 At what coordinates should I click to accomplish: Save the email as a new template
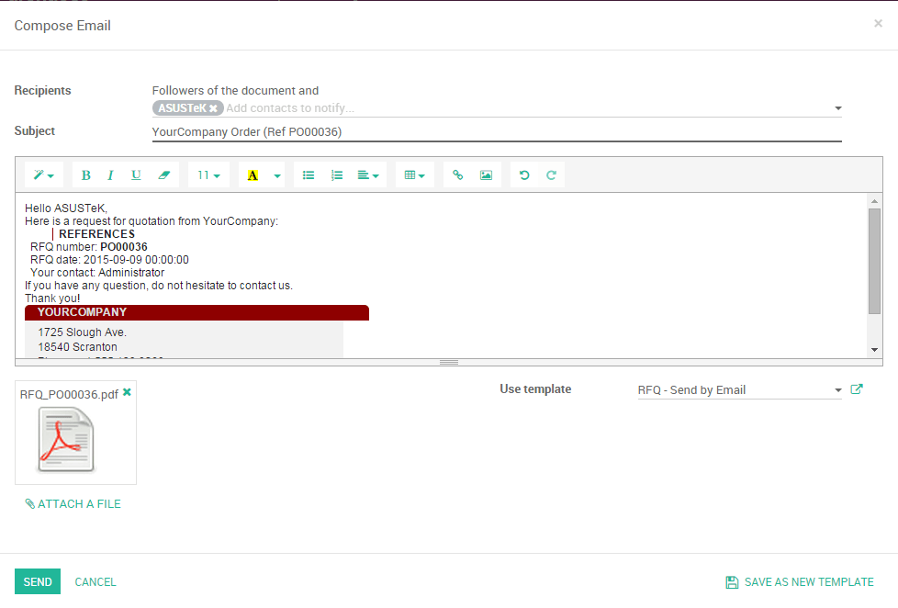(799, 581)
